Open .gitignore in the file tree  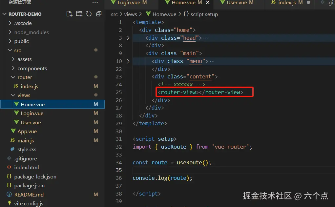point(52,158)
